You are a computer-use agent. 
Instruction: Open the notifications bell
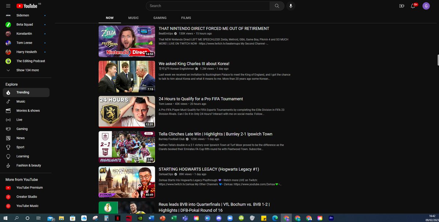coord(413,6)
